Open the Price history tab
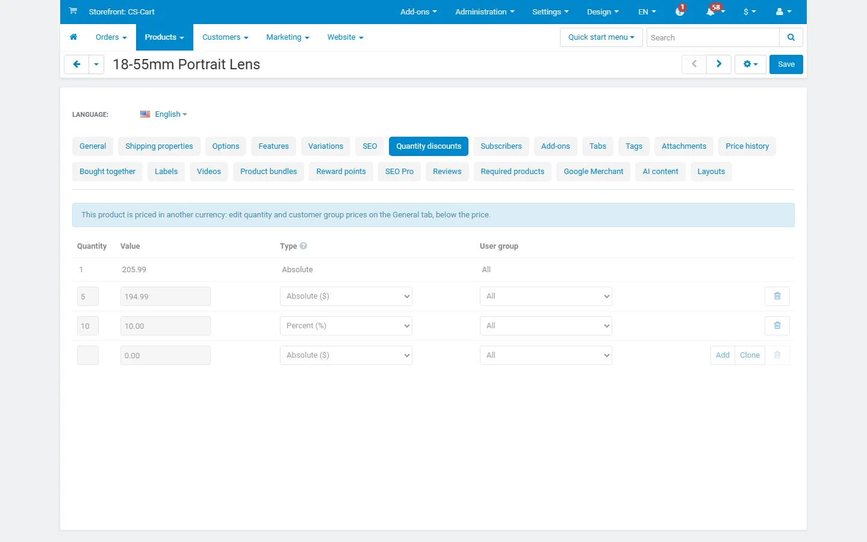The image size is (867, 542). tap(747, 146)
